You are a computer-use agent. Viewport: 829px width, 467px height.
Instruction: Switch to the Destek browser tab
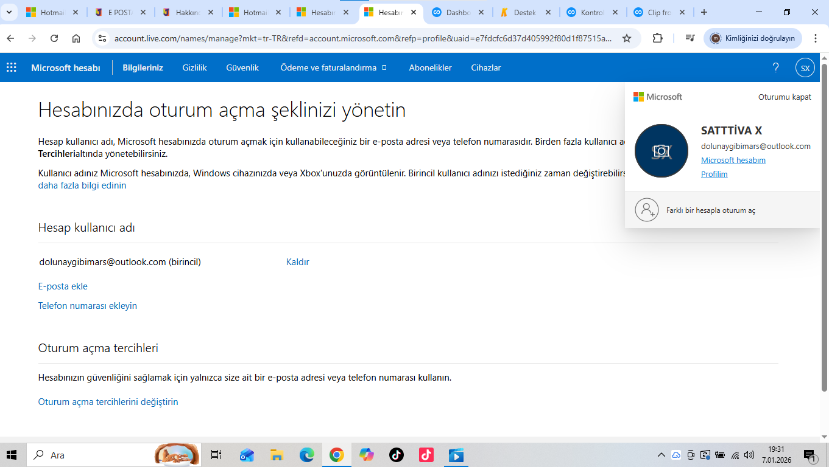[x=525, y=12]
